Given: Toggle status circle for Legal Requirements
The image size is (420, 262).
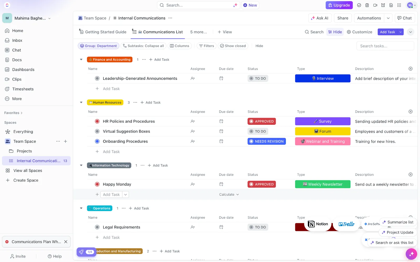Looking at the screenshot, I should click(97, 227).
